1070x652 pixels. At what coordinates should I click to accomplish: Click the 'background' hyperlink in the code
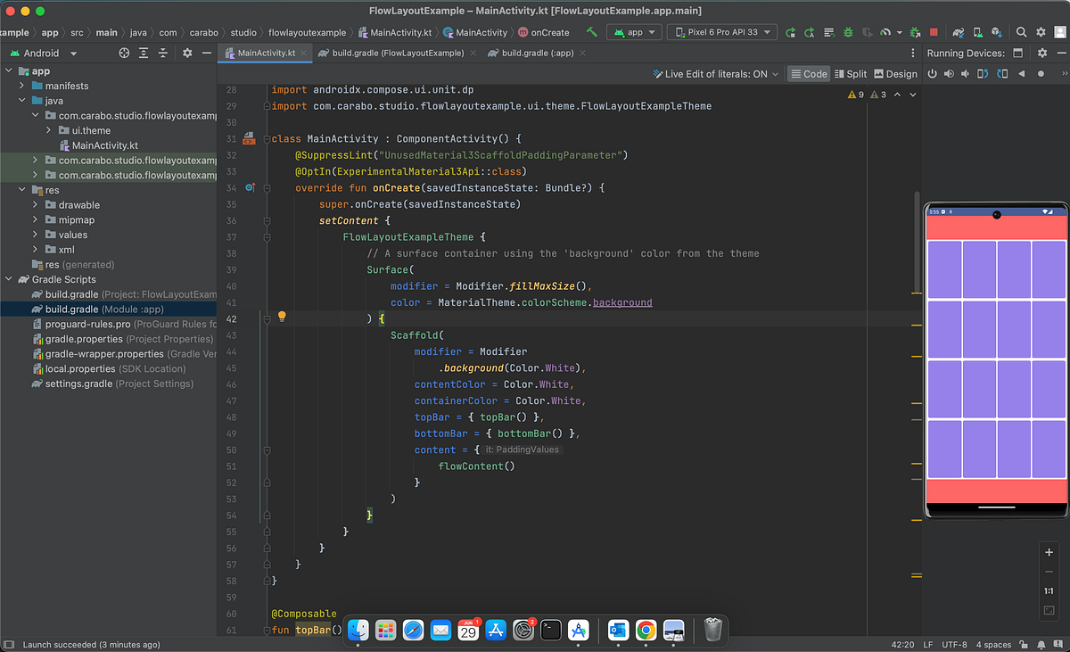tap(621, 301)
